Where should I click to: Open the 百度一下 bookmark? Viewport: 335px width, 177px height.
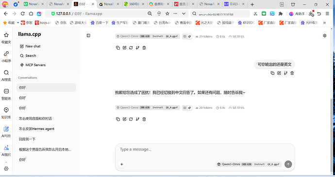pos(100,23)
